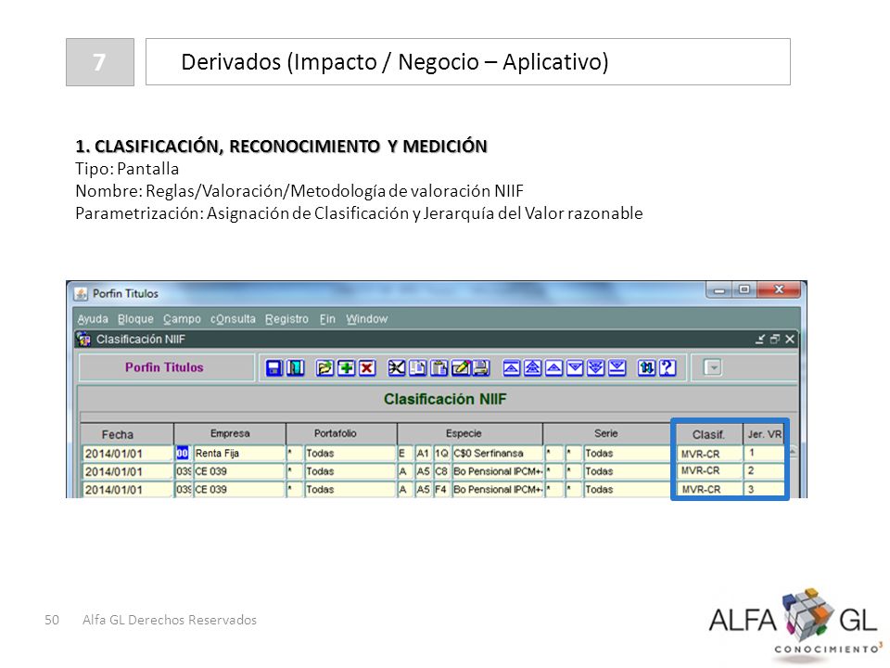
Task: Click the Clasificación NIIF window title icon
Action: coord(84,340)
